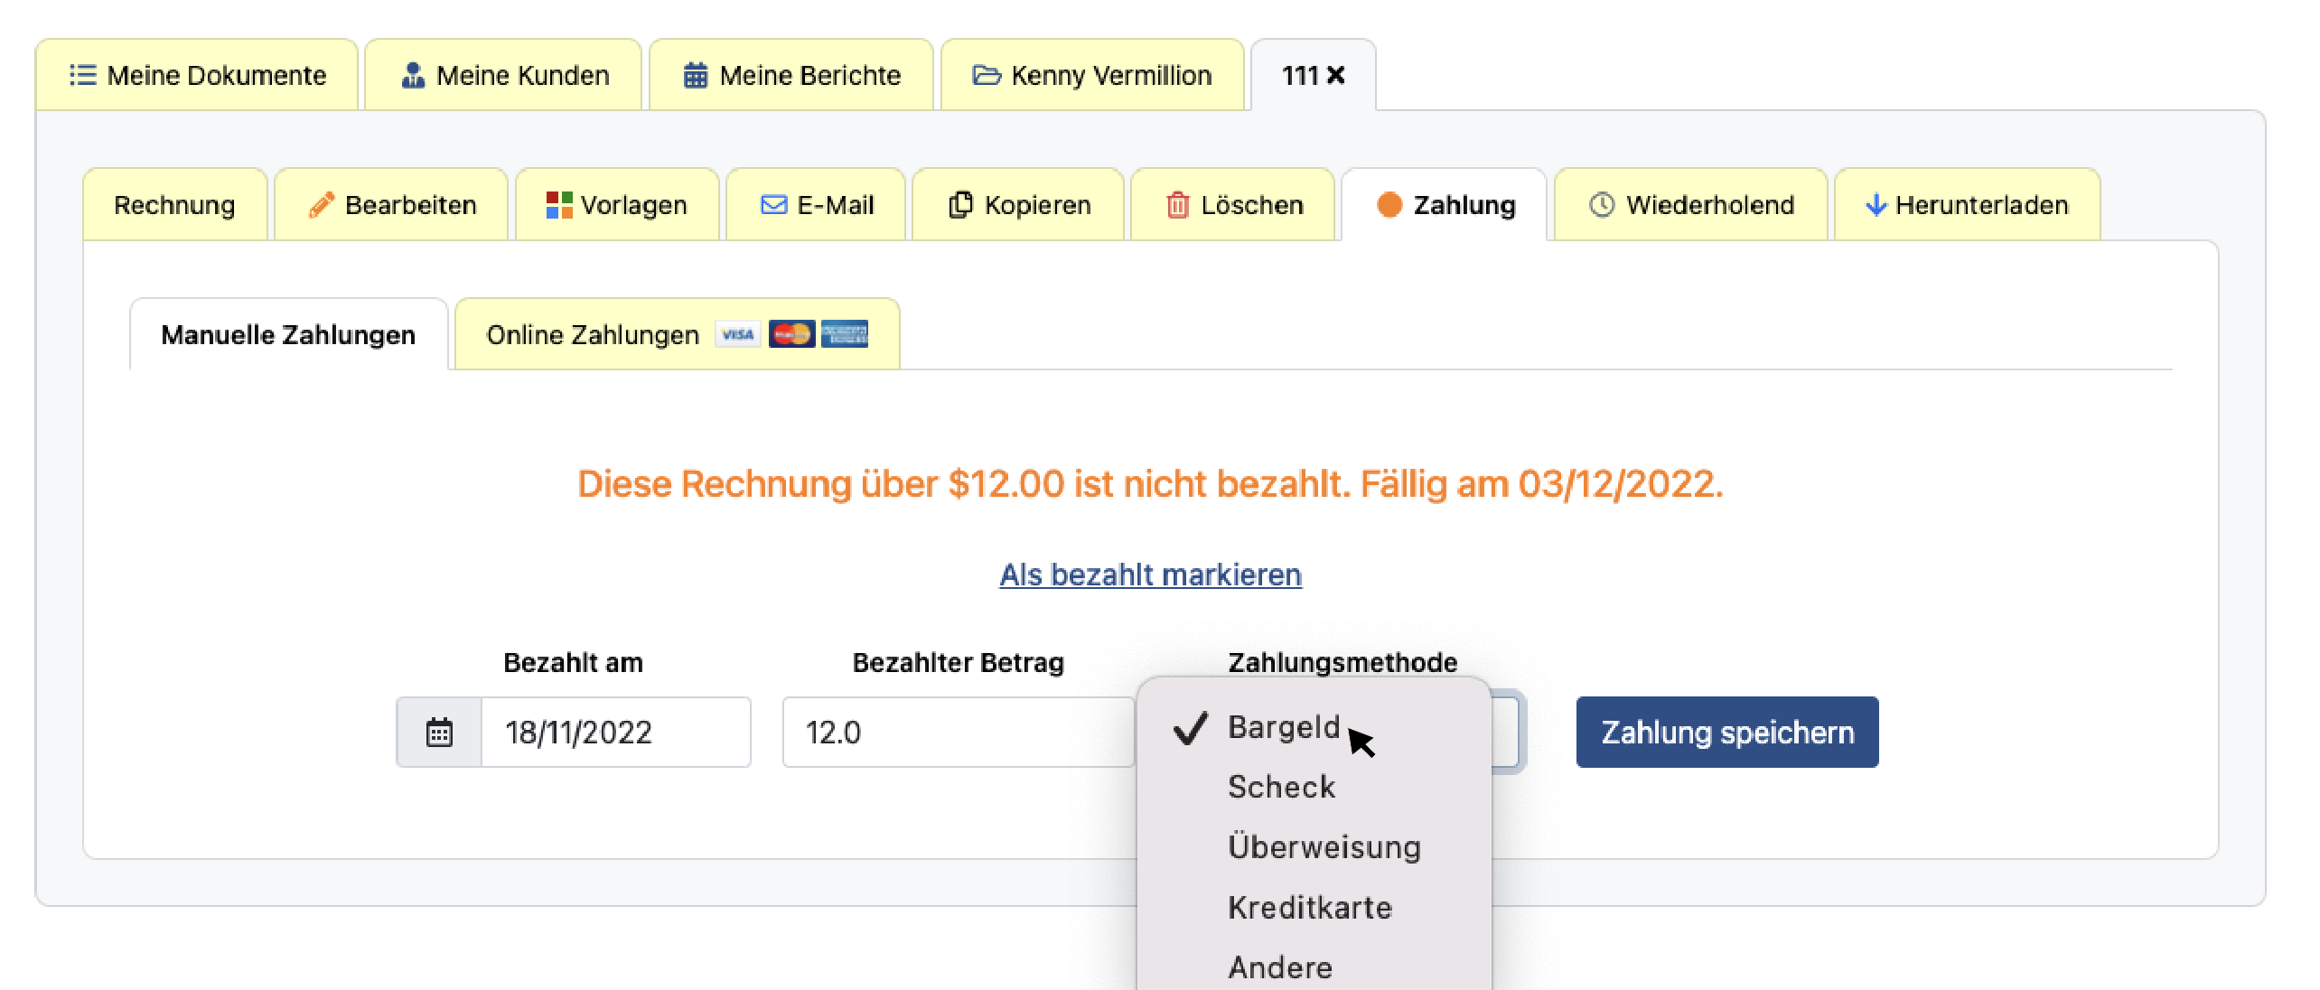
Task: Switch to the Rechnung tab
Action: tap(174, 205)
